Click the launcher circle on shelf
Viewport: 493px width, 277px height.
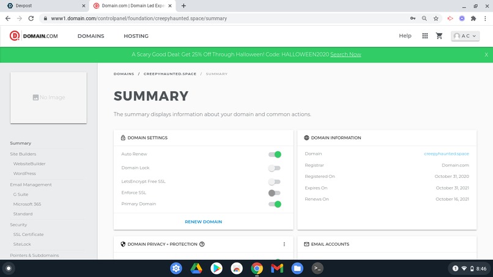[x=9, y=268]
